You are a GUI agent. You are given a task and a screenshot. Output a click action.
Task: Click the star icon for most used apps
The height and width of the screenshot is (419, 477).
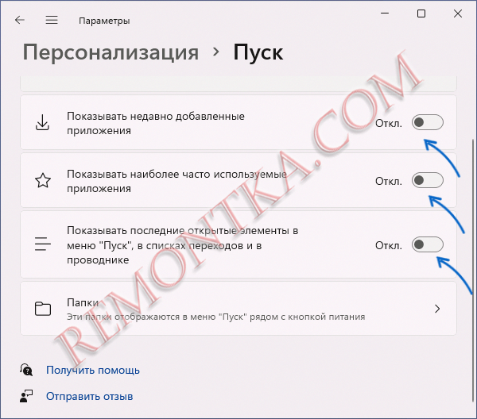[x=43, y=180]
